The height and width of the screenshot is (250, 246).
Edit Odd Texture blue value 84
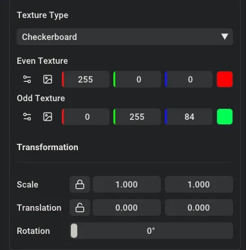pos(189,117)
